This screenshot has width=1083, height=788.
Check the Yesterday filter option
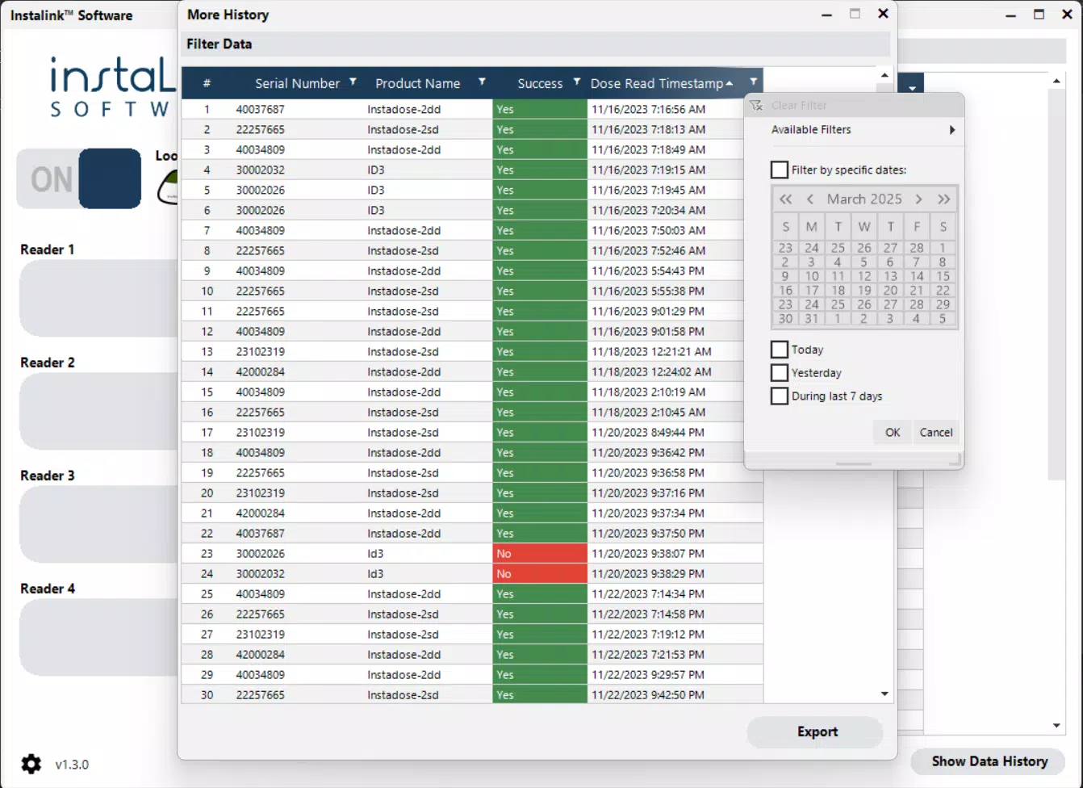pyautogui.click(x=780, y=373)
